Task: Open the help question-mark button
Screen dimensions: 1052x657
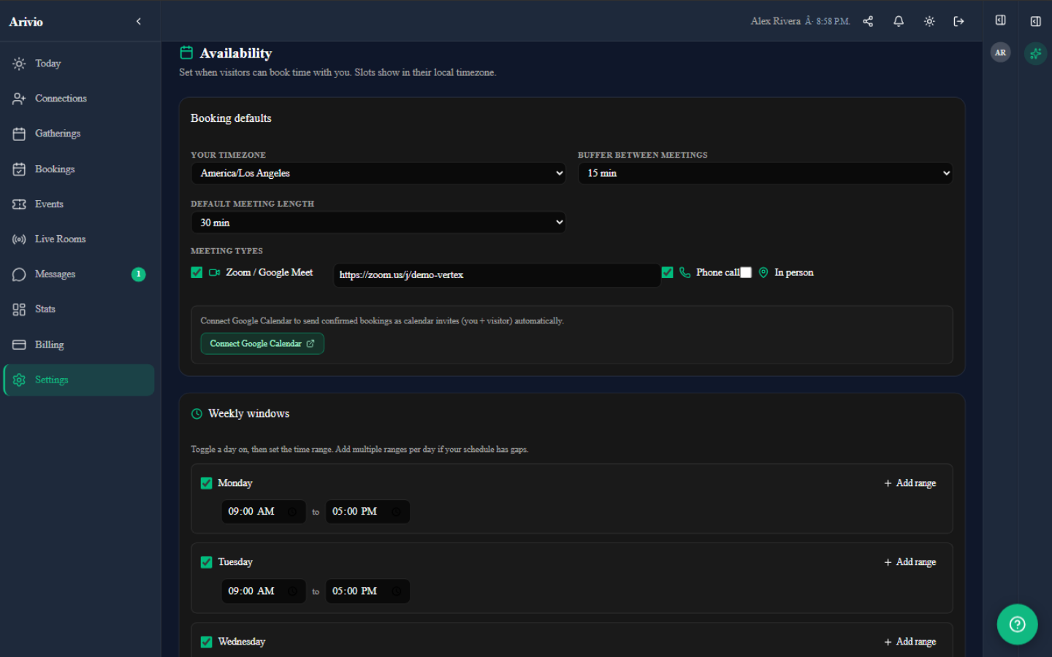Action: (1018, 624)
